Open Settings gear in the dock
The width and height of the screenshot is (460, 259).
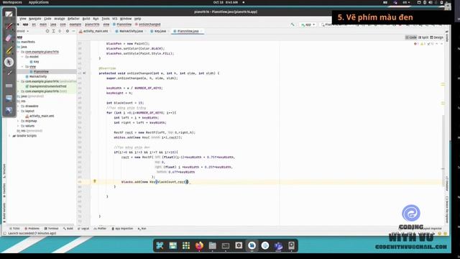pos(239,245)
